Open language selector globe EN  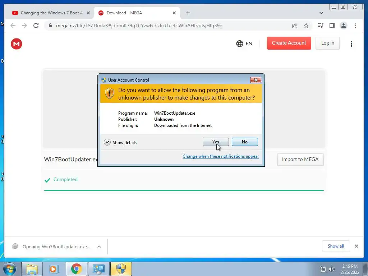(x=244, y=43)
